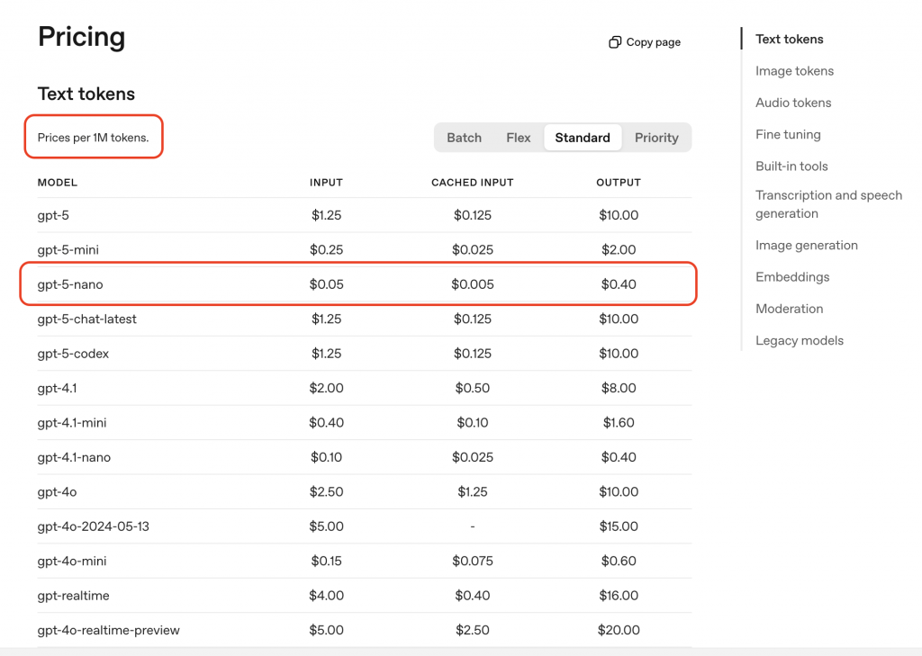Select the gpt-4.1 model name
Image resolution: width=922 pixels, height=656 pixels.
[57, 389]
